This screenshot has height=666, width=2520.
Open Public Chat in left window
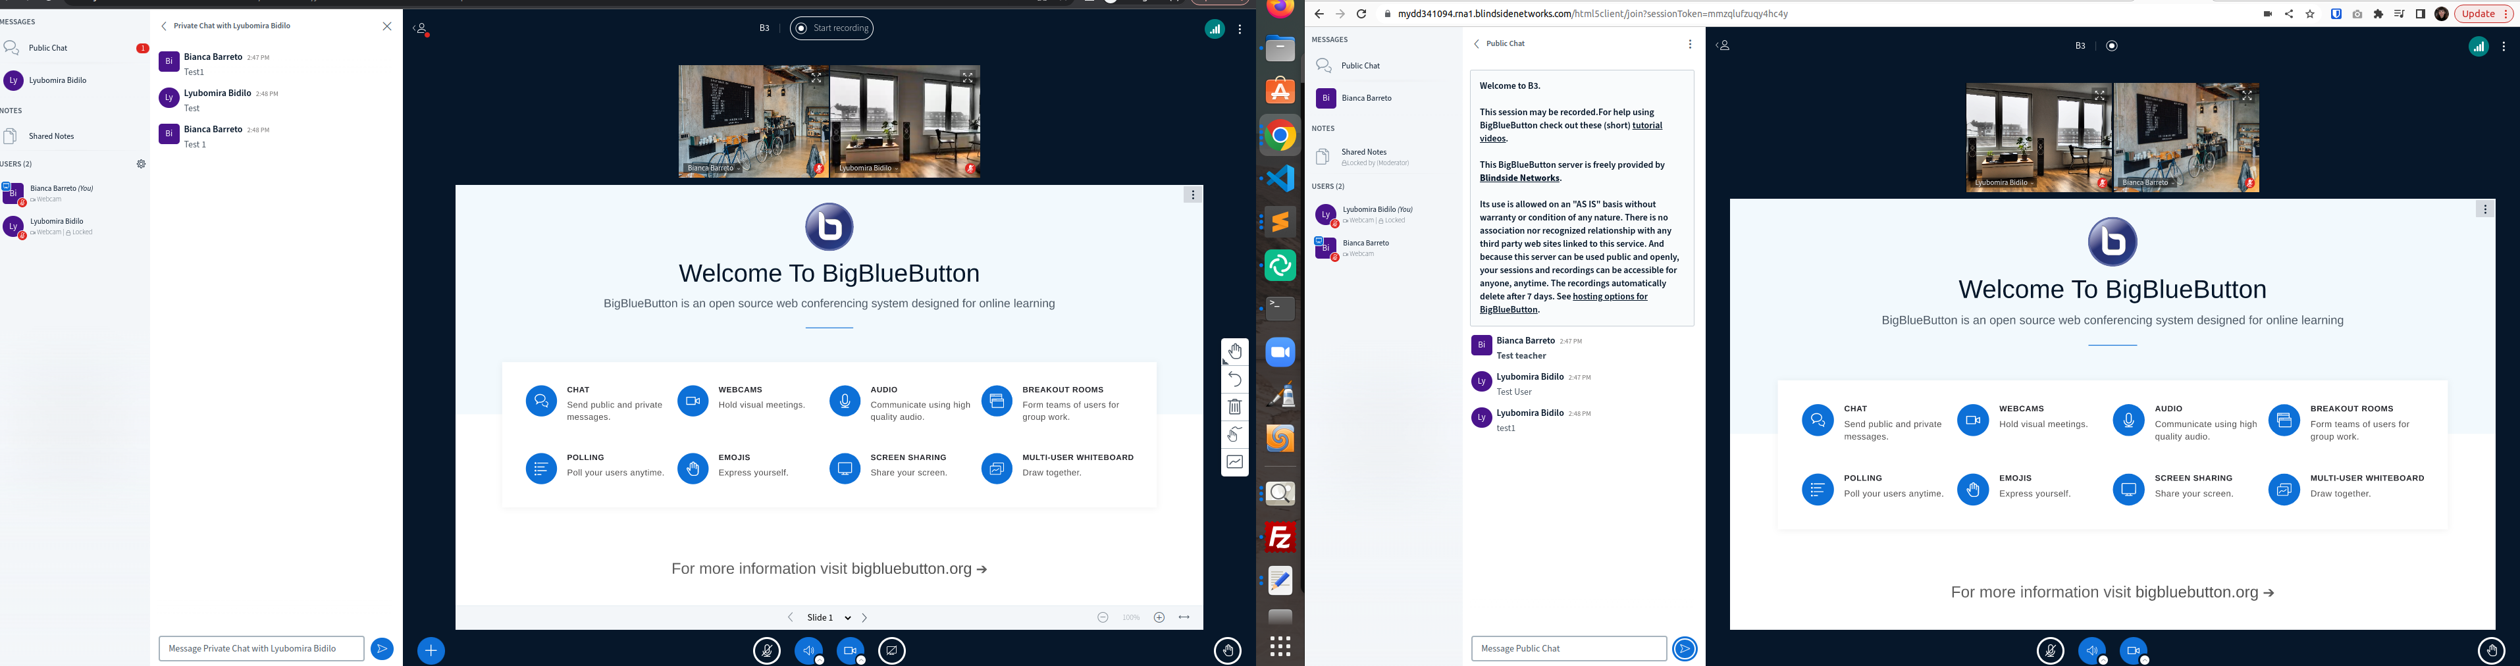click(74, 48)
